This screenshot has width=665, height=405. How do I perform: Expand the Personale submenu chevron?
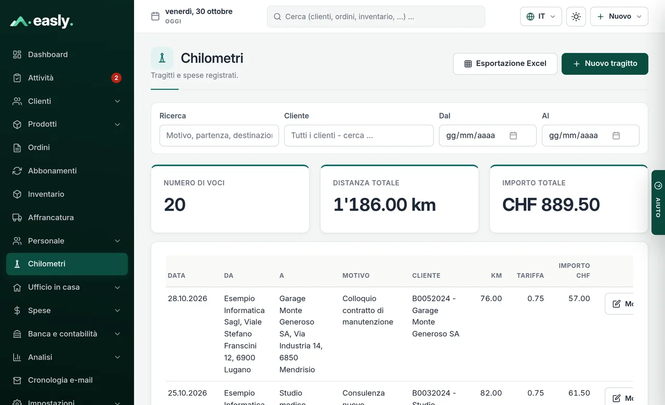point(117,241)
